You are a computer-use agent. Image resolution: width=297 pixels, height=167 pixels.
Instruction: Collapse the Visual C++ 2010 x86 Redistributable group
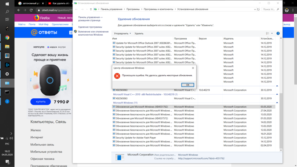[x=277, y=94]
